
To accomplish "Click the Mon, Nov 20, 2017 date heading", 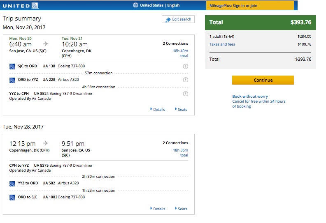I will point(24,28).
